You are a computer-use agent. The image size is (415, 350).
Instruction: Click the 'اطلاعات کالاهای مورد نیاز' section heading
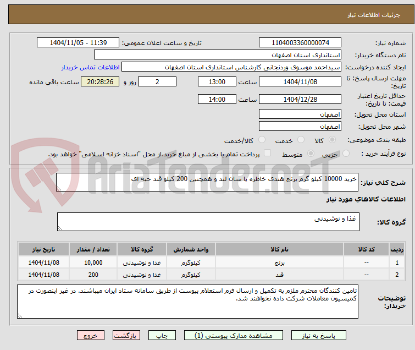point(366,199)
